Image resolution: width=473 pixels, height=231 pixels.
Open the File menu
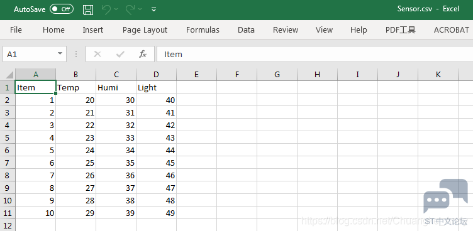tap(16, 30)
